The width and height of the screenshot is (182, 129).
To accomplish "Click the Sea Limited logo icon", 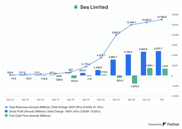I will click(x=76, y=7).
